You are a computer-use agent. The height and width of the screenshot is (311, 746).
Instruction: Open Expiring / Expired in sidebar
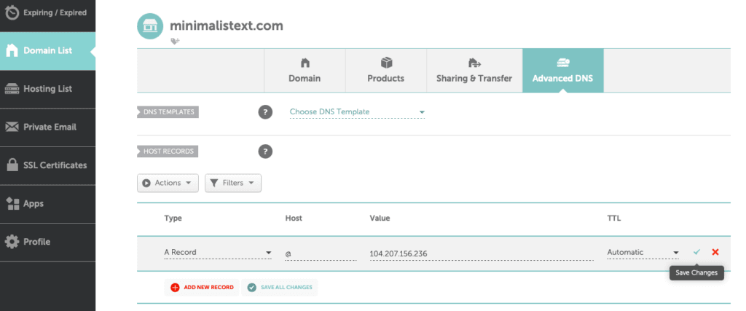click(x=47, y=13)
